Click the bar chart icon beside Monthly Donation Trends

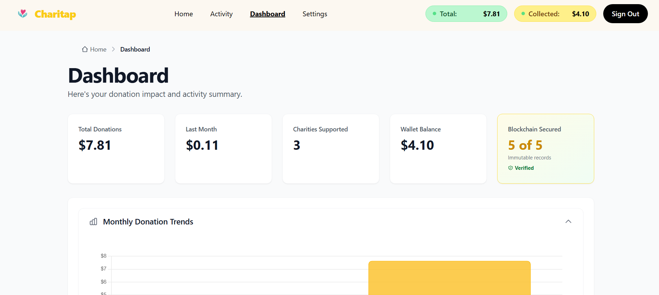[94, 222]
